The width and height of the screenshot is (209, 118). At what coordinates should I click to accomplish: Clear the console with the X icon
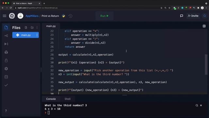point(201,106)
